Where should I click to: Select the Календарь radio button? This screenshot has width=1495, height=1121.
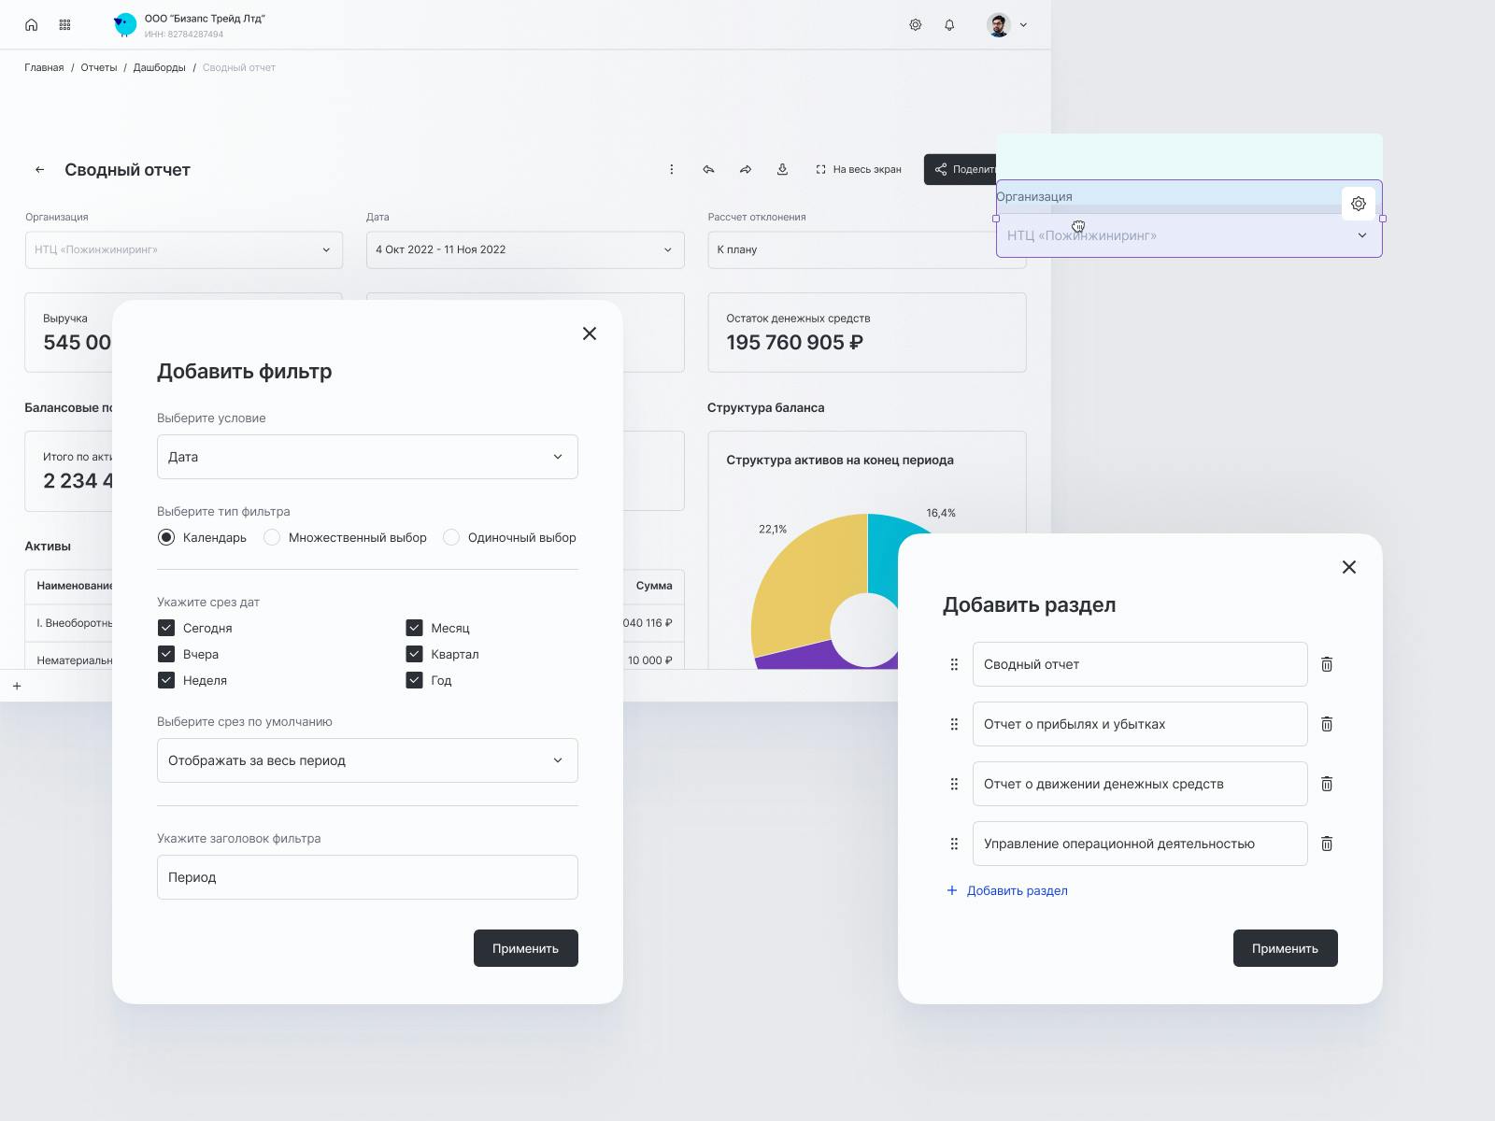pyautogui.click(x=166, y=537)
